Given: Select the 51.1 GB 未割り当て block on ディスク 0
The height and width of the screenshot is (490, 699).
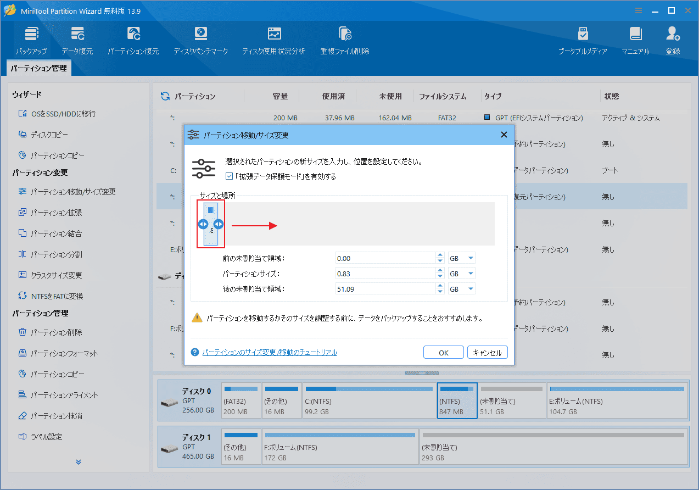Looking at the screenshot, I should point(512,401).
